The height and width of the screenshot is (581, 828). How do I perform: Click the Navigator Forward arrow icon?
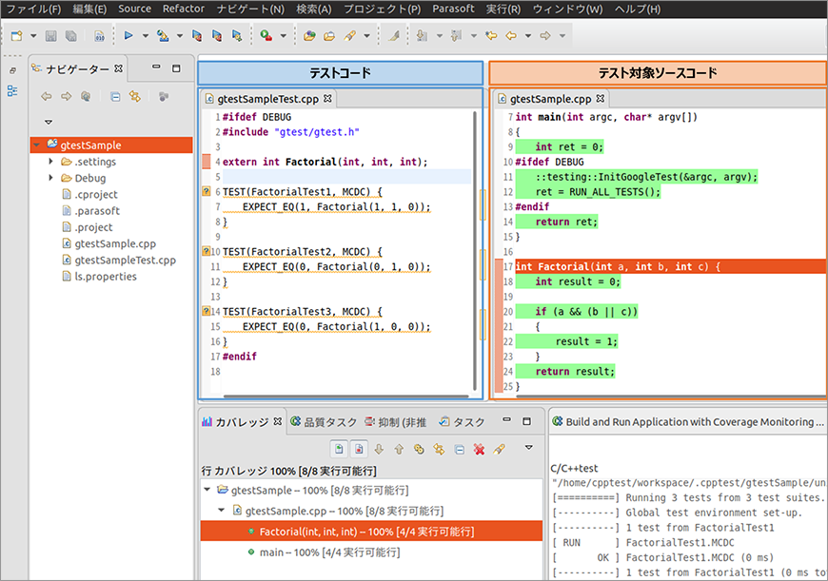(x=66, y=96)
